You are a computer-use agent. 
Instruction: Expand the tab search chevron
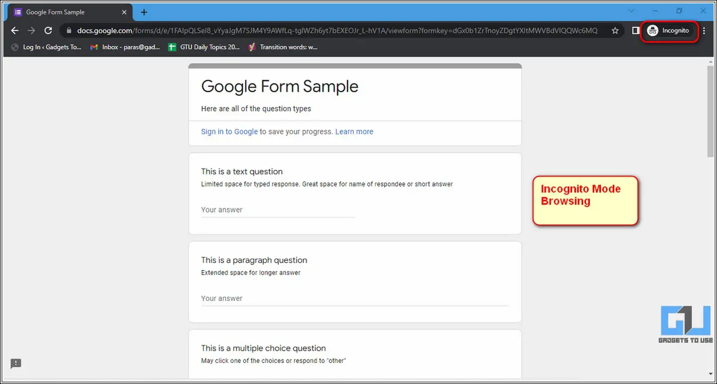(x=631, y=11)
